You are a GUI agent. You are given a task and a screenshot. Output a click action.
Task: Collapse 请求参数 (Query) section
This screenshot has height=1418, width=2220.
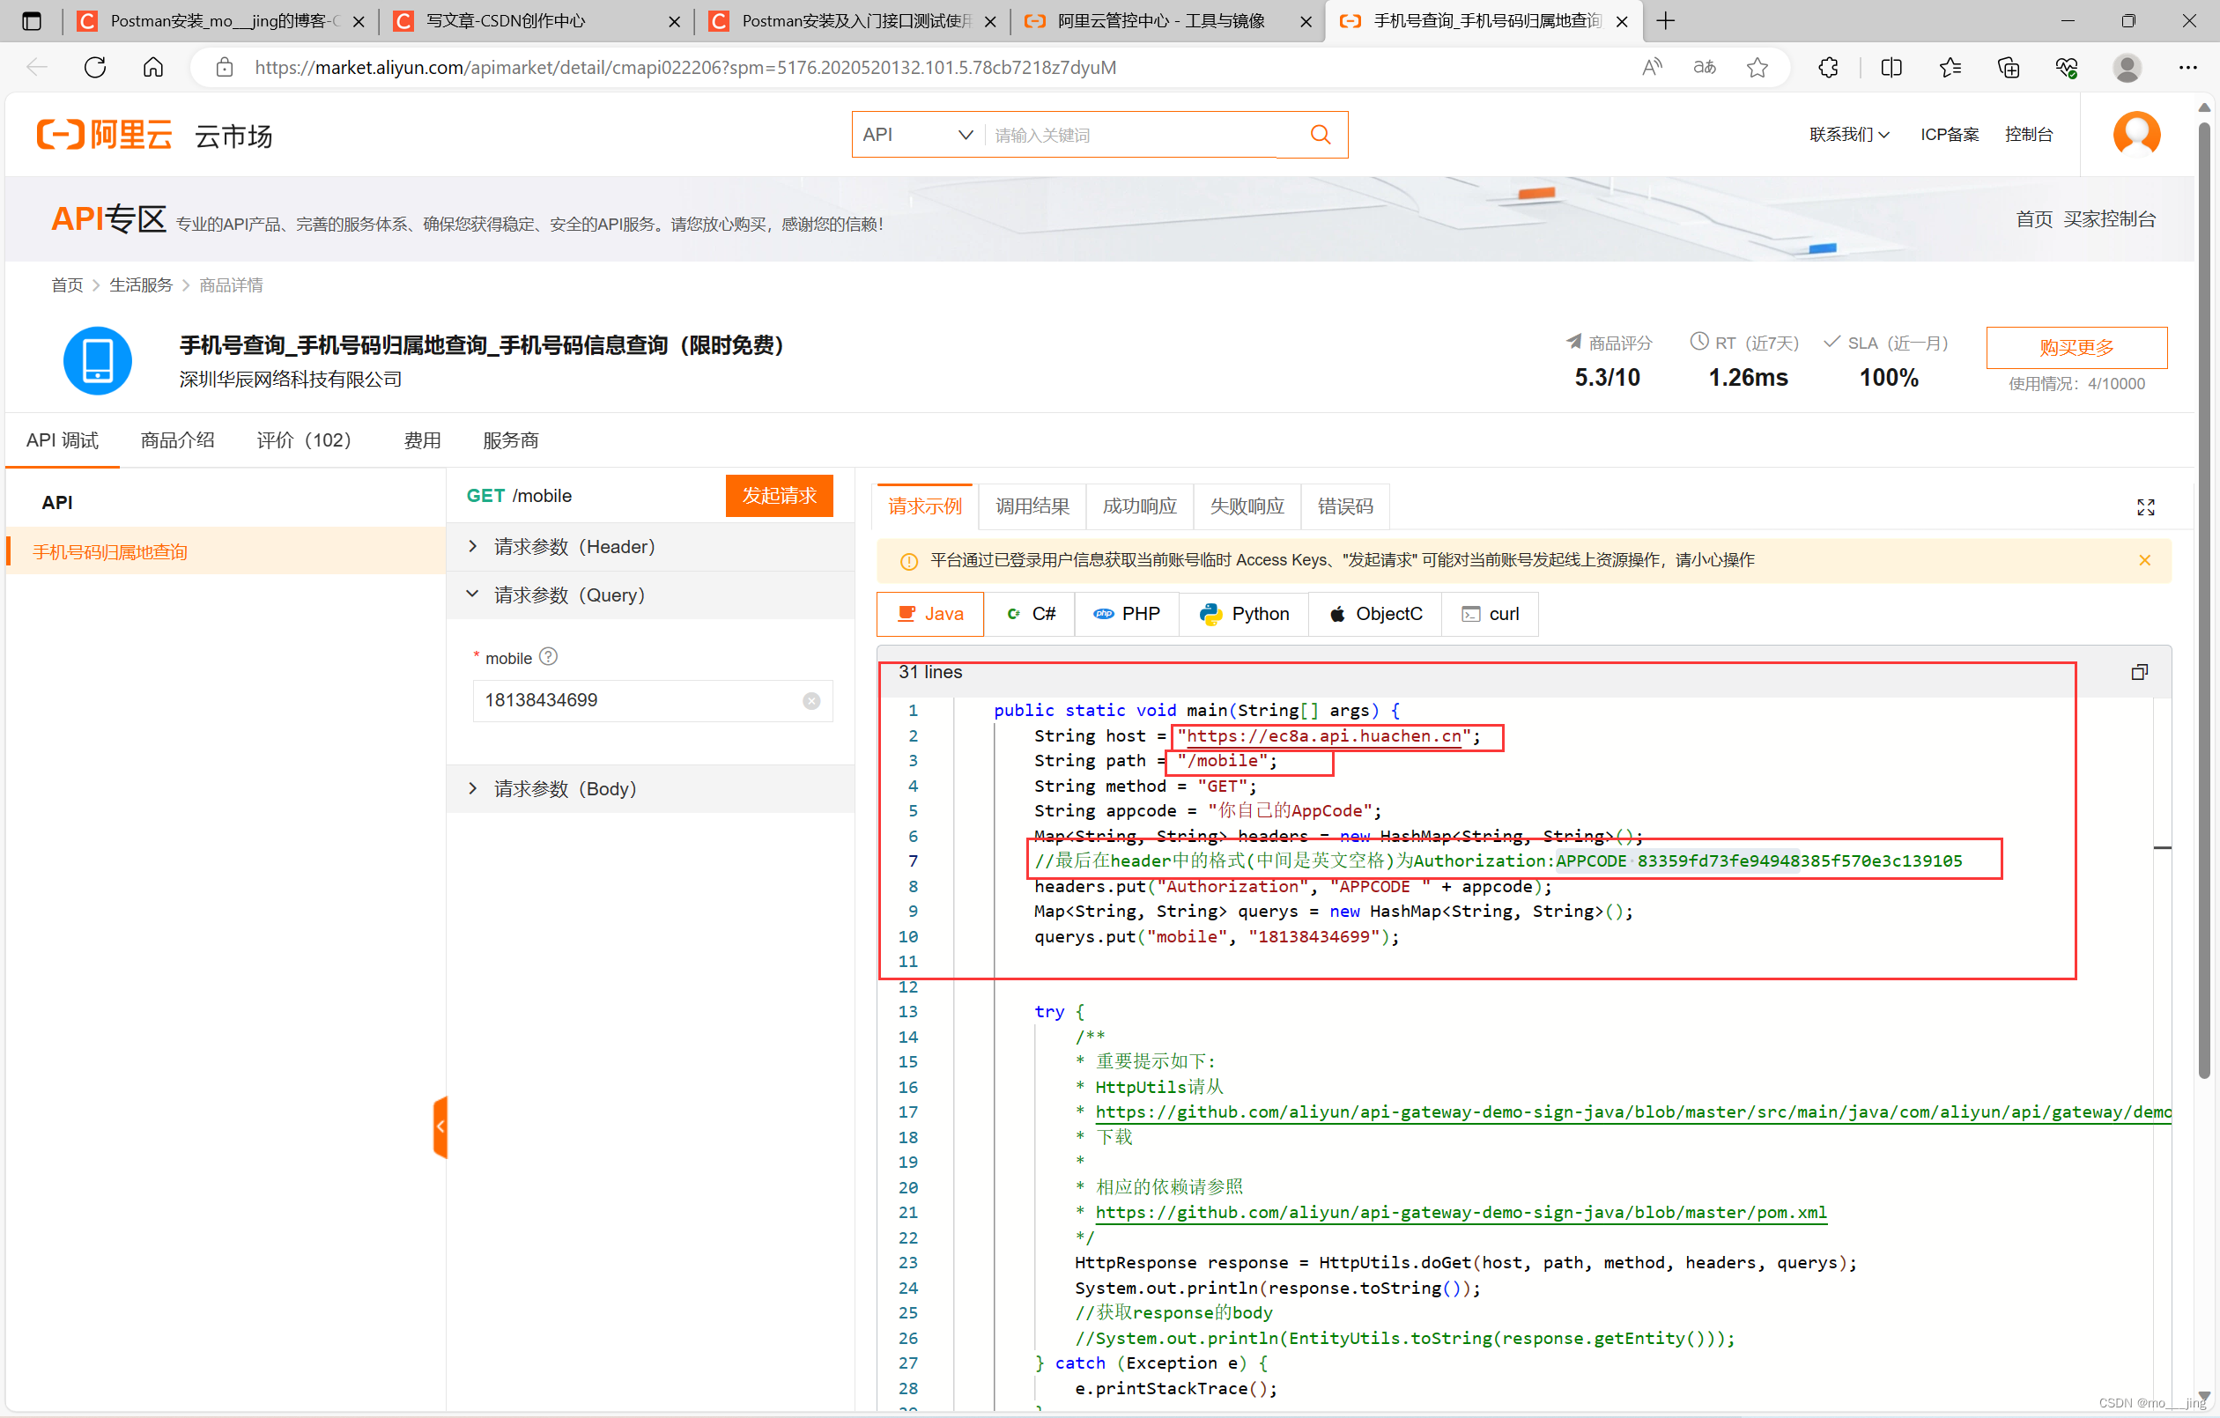tap(569, 595)
